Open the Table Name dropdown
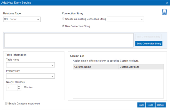This screenshot has width=170, height=110. point(31,65)
